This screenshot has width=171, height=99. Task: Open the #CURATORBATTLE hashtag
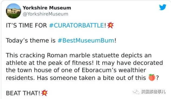(x=76, y=25)
